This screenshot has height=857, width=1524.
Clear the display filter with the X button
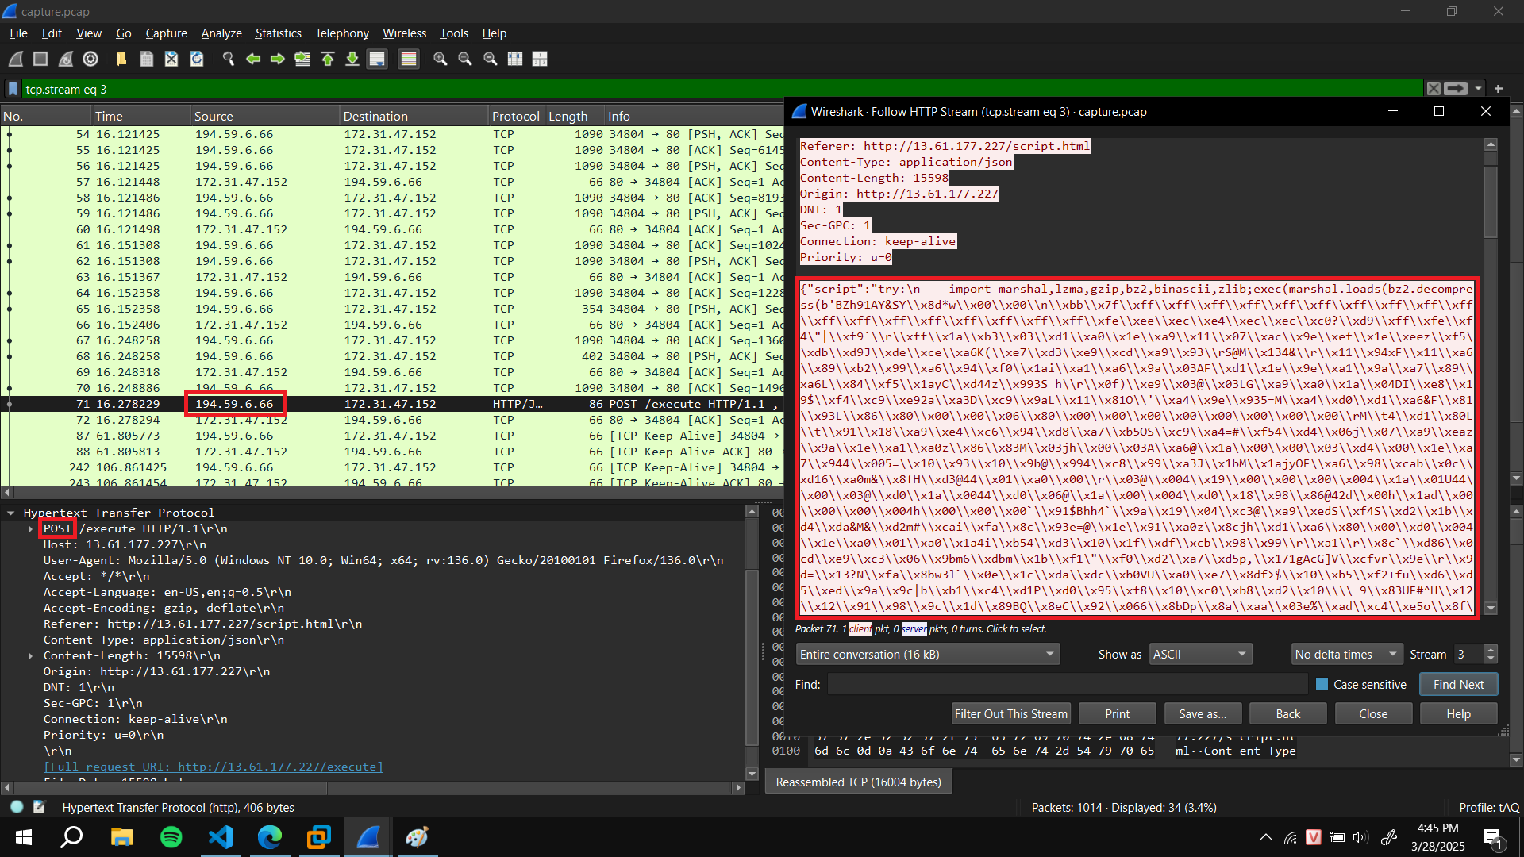[1433, 88]
